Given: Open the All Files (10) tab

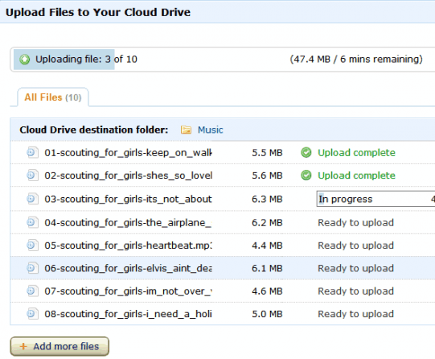Looking at the screenshot, I should (x=53, y=97).
